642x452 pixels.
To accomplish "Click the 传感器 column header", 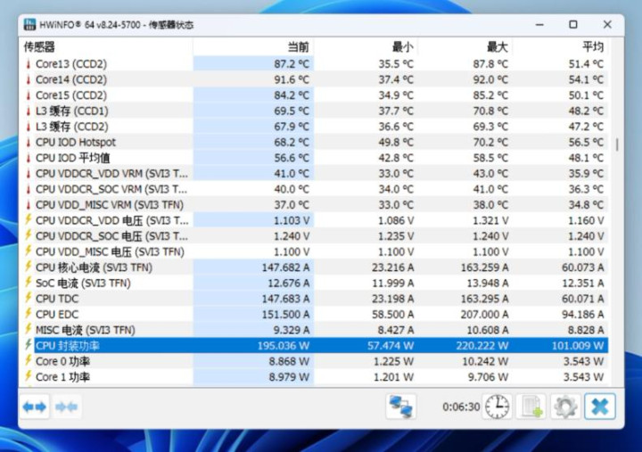I will (x=106, y=47).
